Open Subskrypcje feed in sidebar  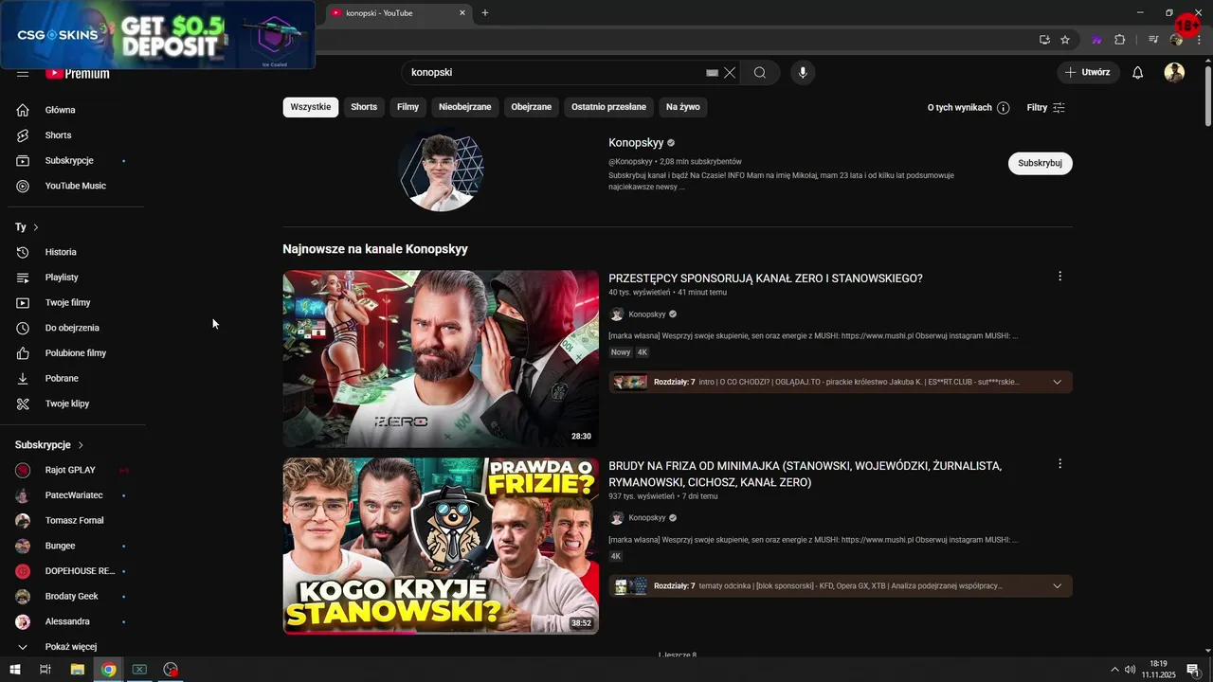coord(76,161)
